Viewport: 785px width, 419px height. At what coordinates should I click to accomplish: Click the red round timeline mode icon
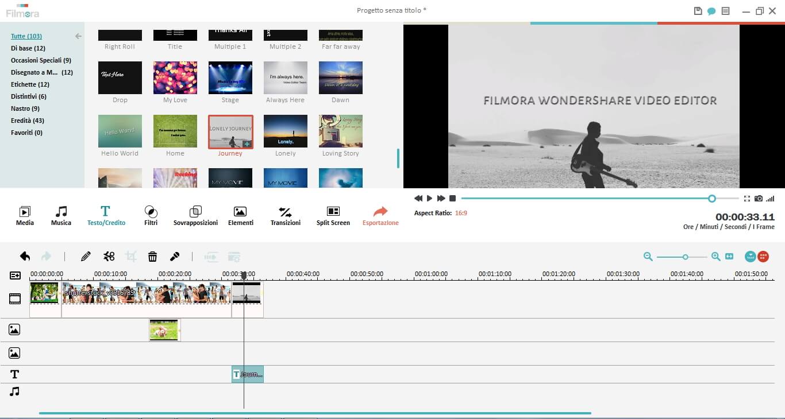pyautogui.click(x=763, y=257)
